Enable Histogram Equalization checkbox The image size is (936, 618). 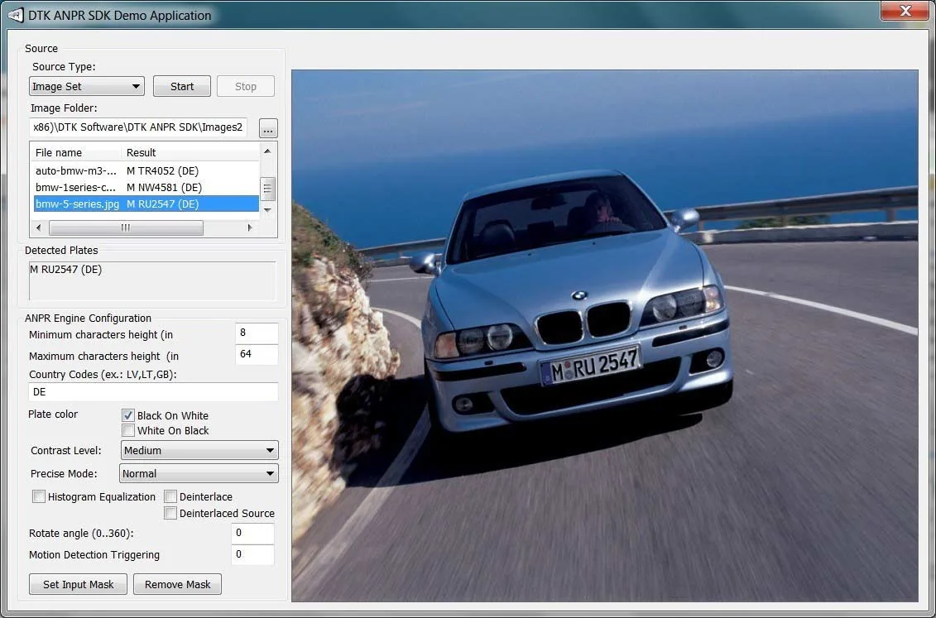[39, 496]
